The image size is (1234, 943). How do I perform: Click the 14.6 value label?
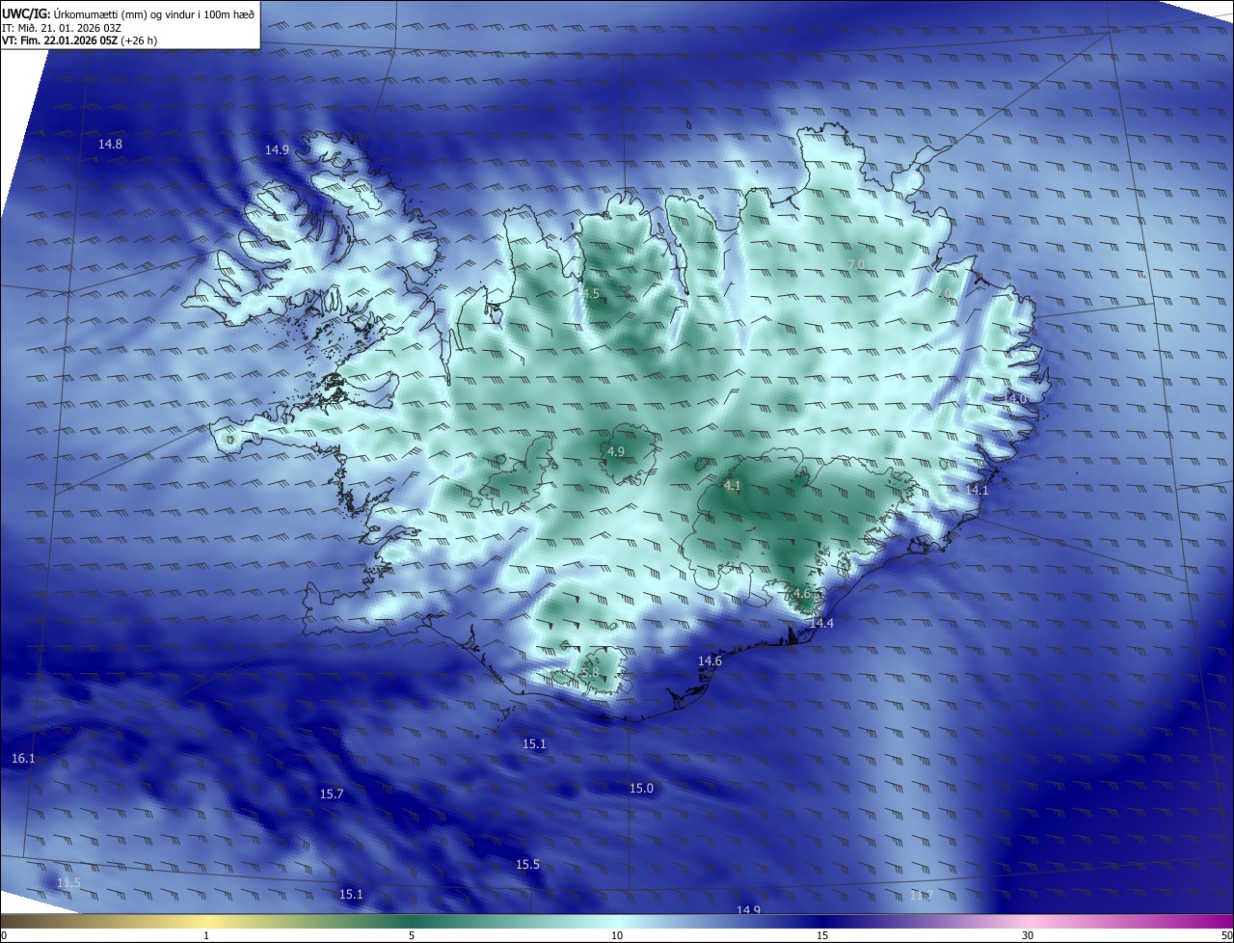click(710, 660)
